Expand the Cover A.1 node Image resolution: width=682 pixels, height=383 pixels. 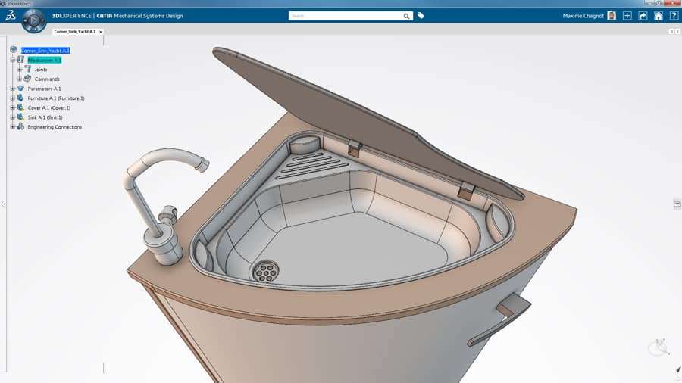tap(13, 107)
